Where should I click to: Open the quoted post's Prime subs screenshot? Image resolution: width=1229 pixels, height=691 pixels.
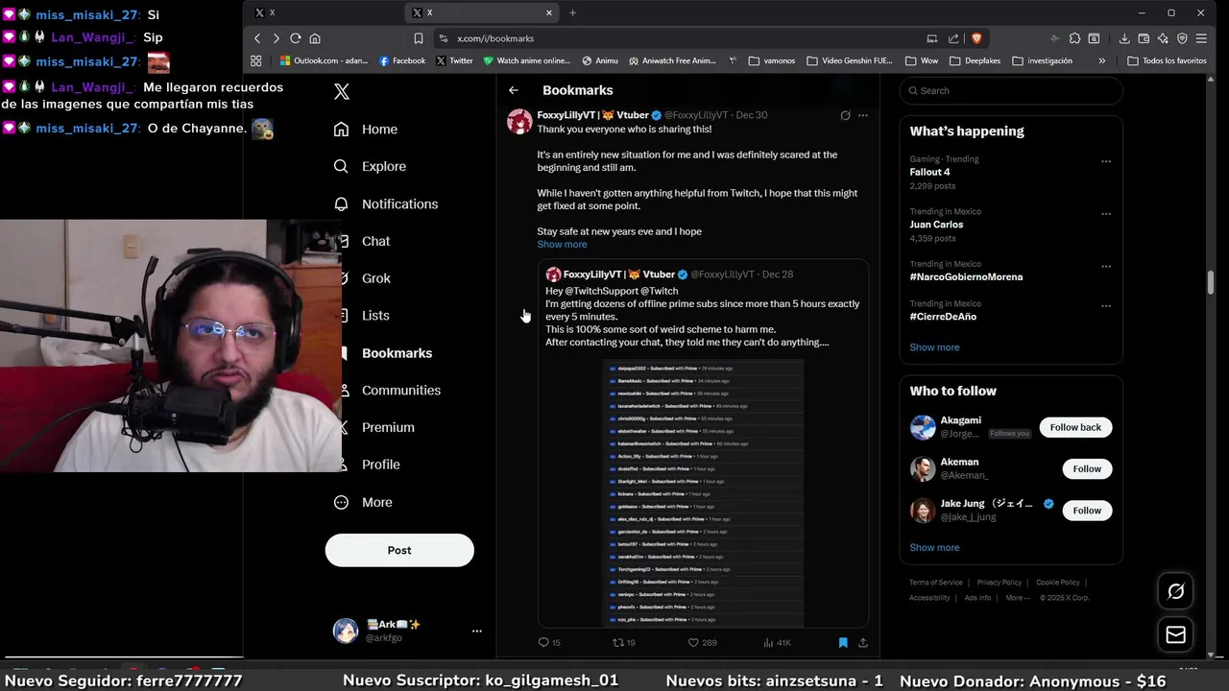[x=703, y=493]
